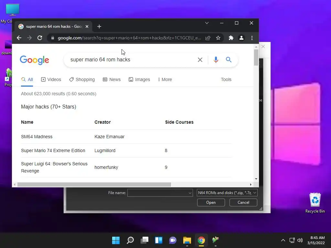Open taskbar Search
Screen dimensions: 331x248
[130, 240]
